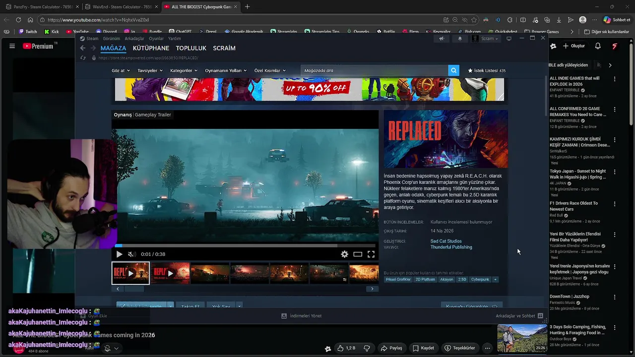Play the REPLACED trailer
Screen dimensions: 635x357
tap(119, 254)
